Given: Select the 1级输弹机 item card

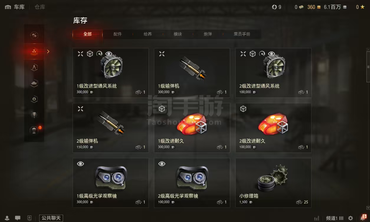Looking at the screenshot, I should (x=192, y=73).
